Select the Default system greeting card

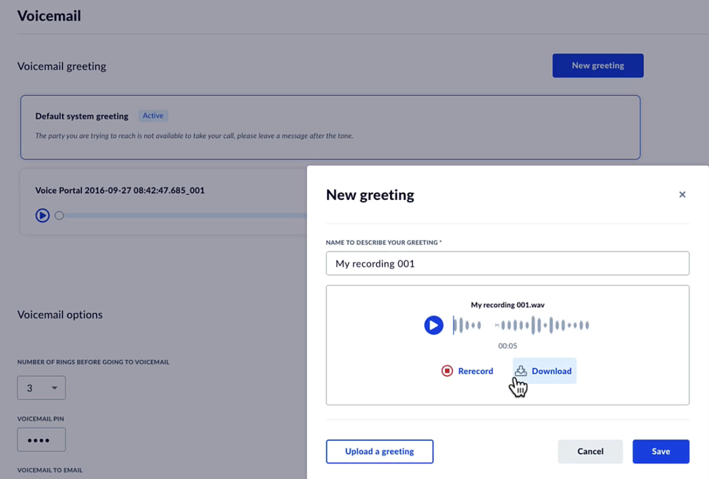tap(330, 127)
